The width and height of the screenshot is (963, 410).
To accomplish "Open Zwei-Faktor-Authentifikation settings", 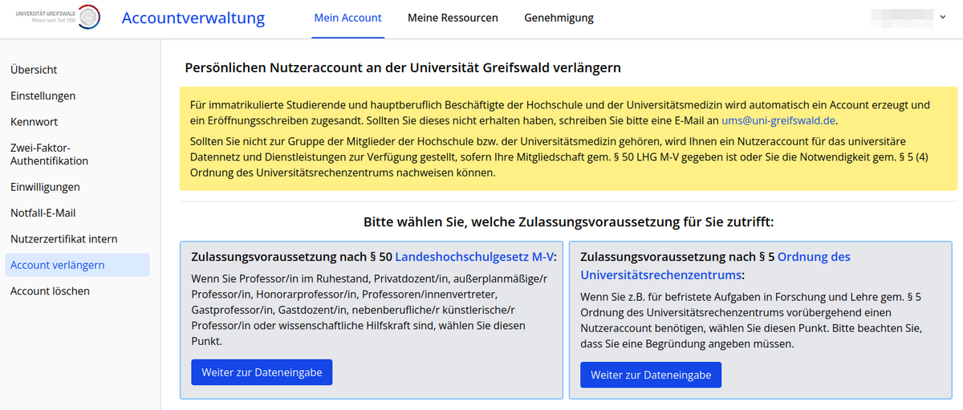I will pyautogui.click(x=49, y=154).
